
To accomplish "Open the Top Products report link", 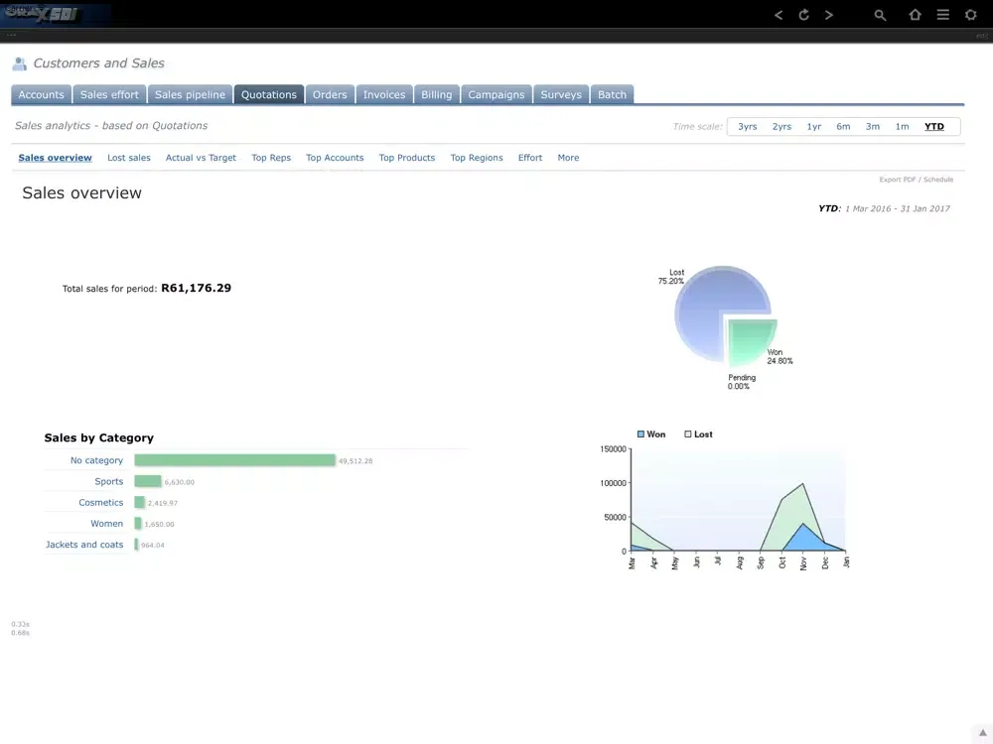I will 406,158.
